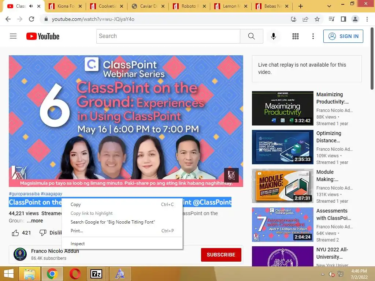Choose Search Google for Big Noodle Titling Font
This screenshot has width=375, height=281.
pyautogui.click(x=122, y=222)
